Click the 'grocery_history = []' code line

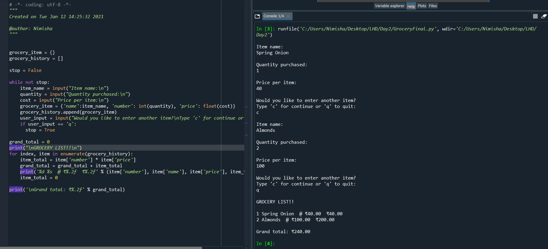tap(36, 58)
